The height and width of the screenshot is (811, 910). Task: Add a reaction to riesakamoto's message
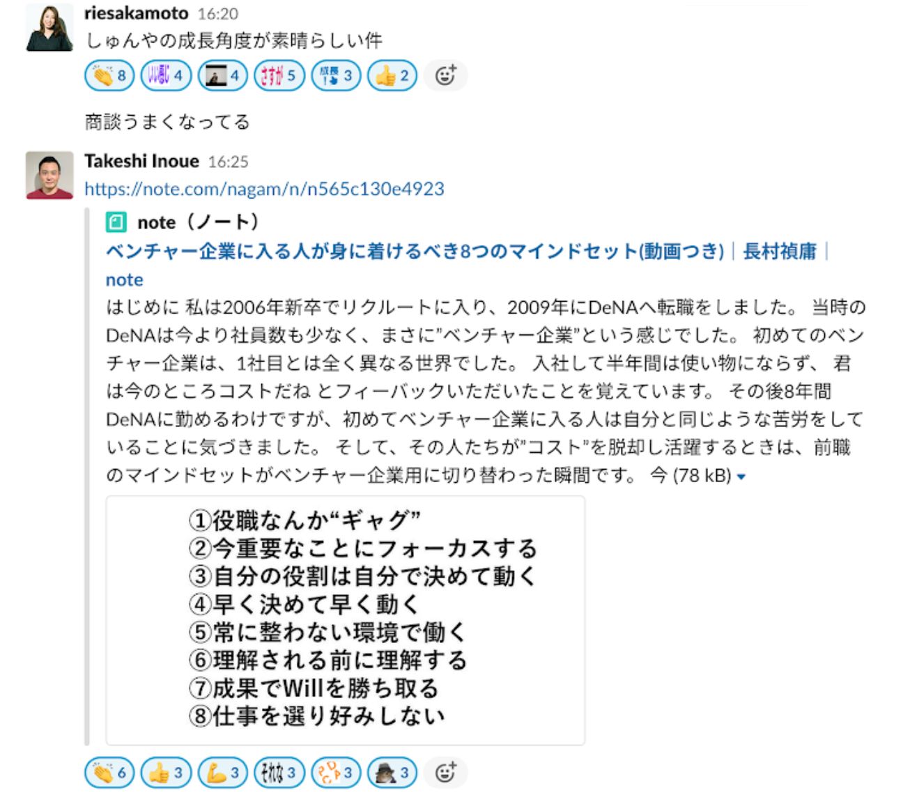click(x=446, y=75)
